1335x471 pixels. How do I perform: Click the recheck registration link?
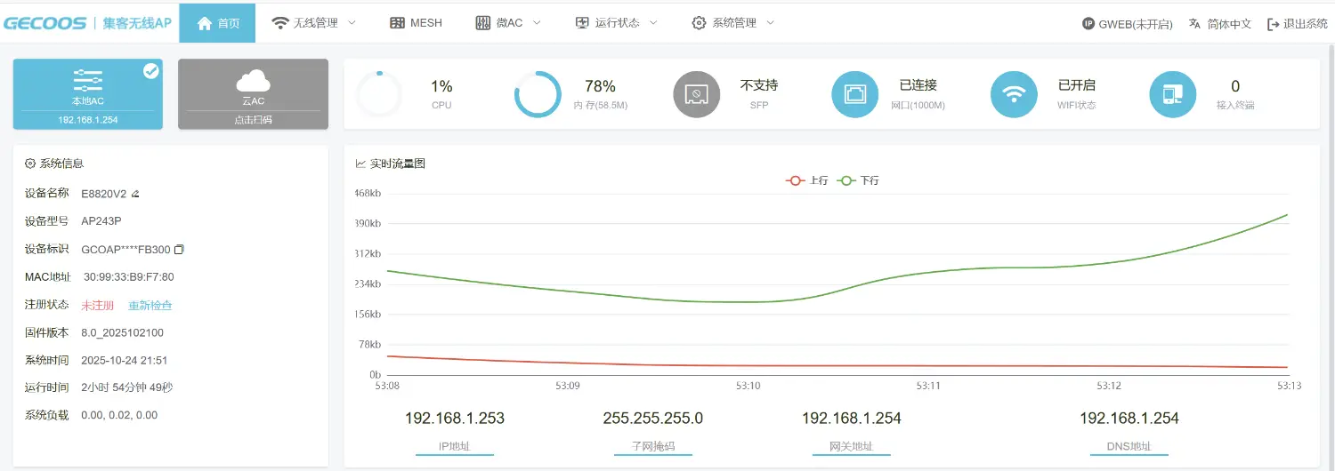pos(150,306)
